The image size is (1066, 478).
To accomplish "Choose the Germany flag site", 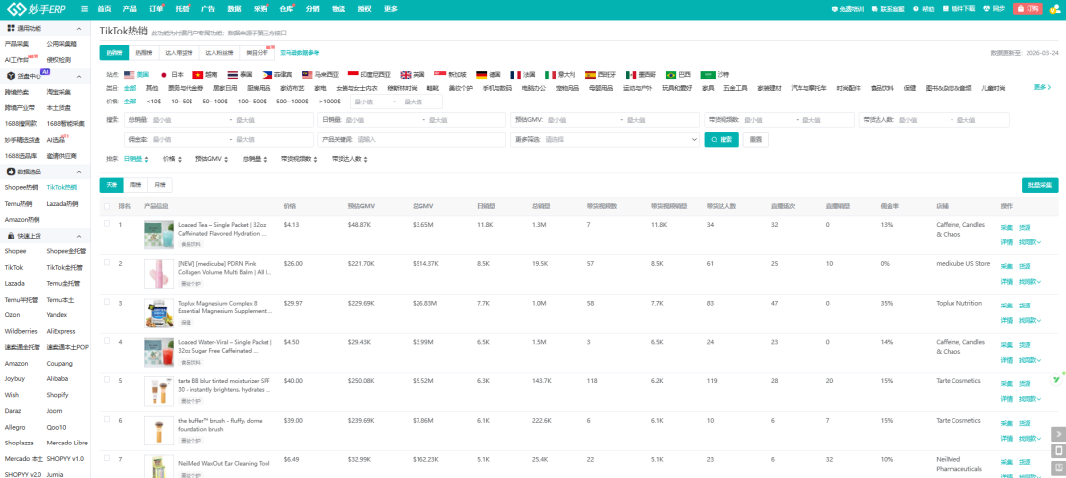I will tap(481, 75).
